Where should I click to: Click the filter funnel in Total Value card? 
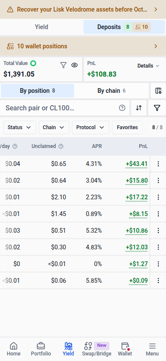pyautogui.click(x=63, y=65)
